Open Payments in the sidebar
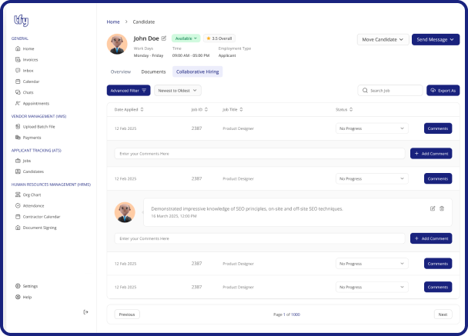The height and width of the screenshot is (336, 468). [x=28, y=138]
